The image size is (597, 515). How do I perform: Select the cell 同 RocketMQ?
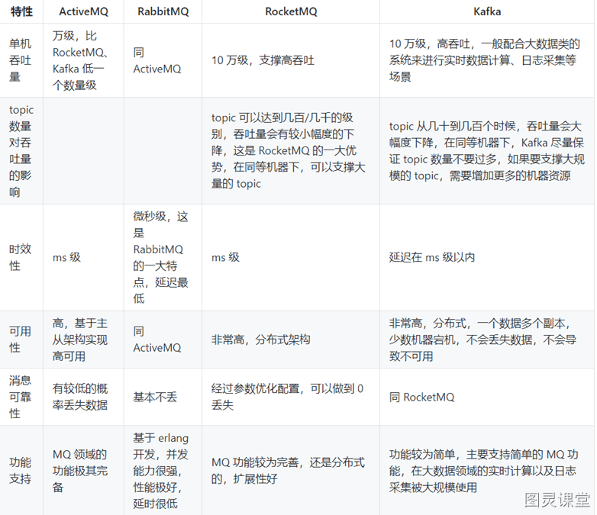(x=487, y=397)
